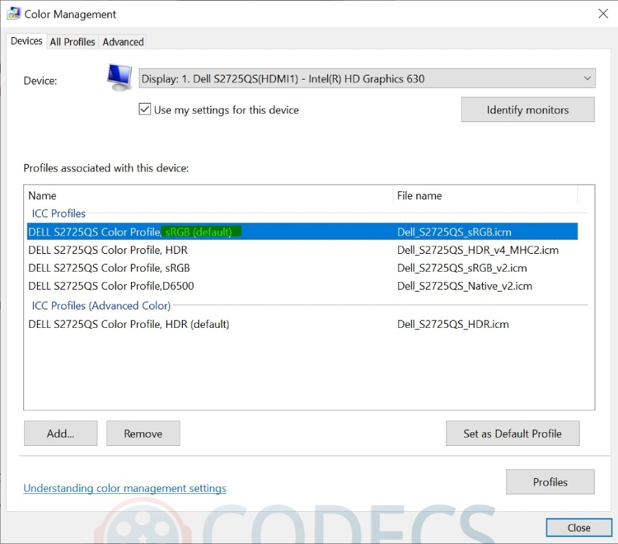Toggle Use my settings for this device
This screenshot has height=544, width=618.
pyautogui.click(x=145, y=109)
